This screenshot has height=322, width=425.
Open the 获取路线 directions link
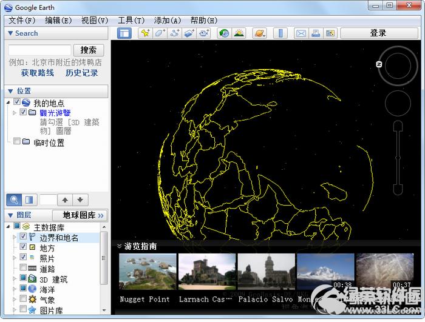pyautogui.click(x=38, y=73)
